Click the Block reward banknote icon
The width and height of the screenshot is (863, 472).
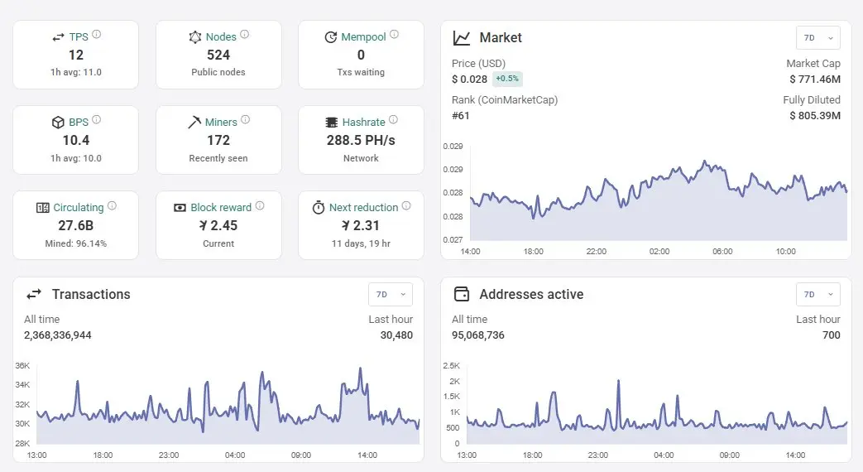click(x=180, y=208)
